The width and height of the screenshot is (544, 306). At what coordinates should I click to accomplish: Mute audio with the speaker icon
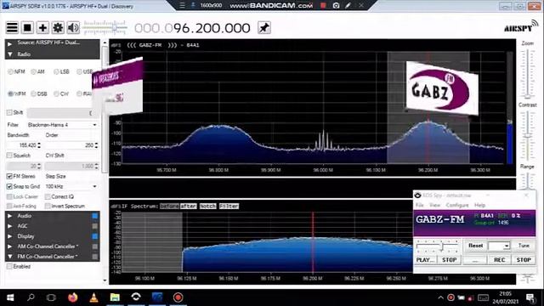(x=73, y=28)
